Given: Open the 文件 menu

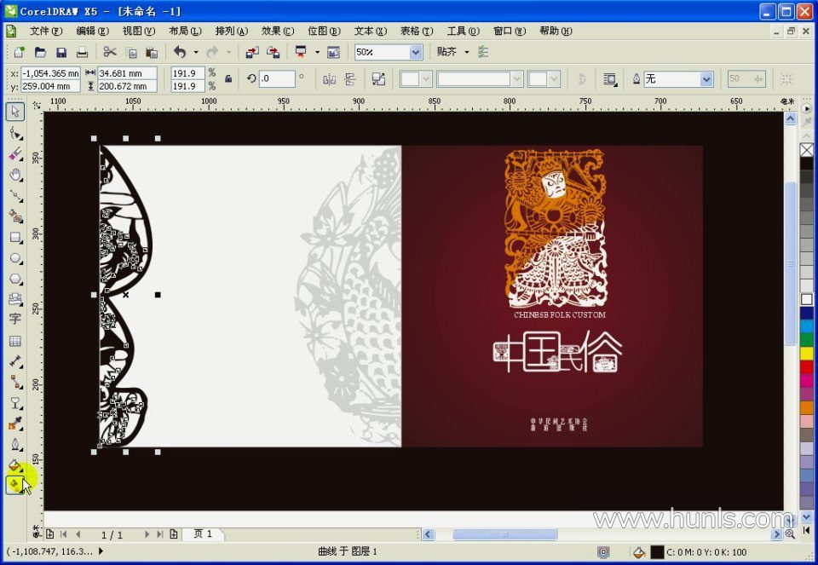Looking at the screenshot, I should pyautogui.click(x=45, y=31).
